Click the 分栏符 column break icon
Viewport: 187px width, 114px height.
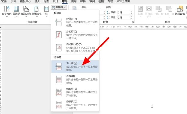pos(59,35)
